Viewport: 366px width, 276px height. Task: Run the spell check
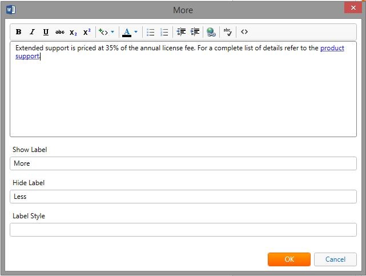(x=228, y=32)
